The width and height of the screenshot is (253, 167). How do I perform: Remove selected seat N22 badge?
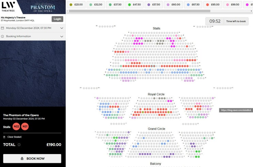pos(16,127)
